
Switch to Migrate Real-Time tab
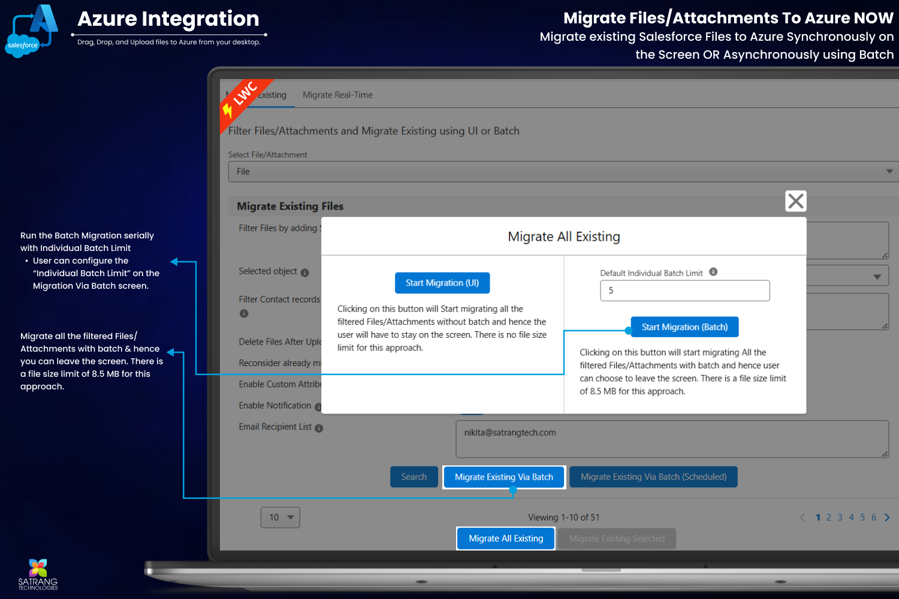337,95
